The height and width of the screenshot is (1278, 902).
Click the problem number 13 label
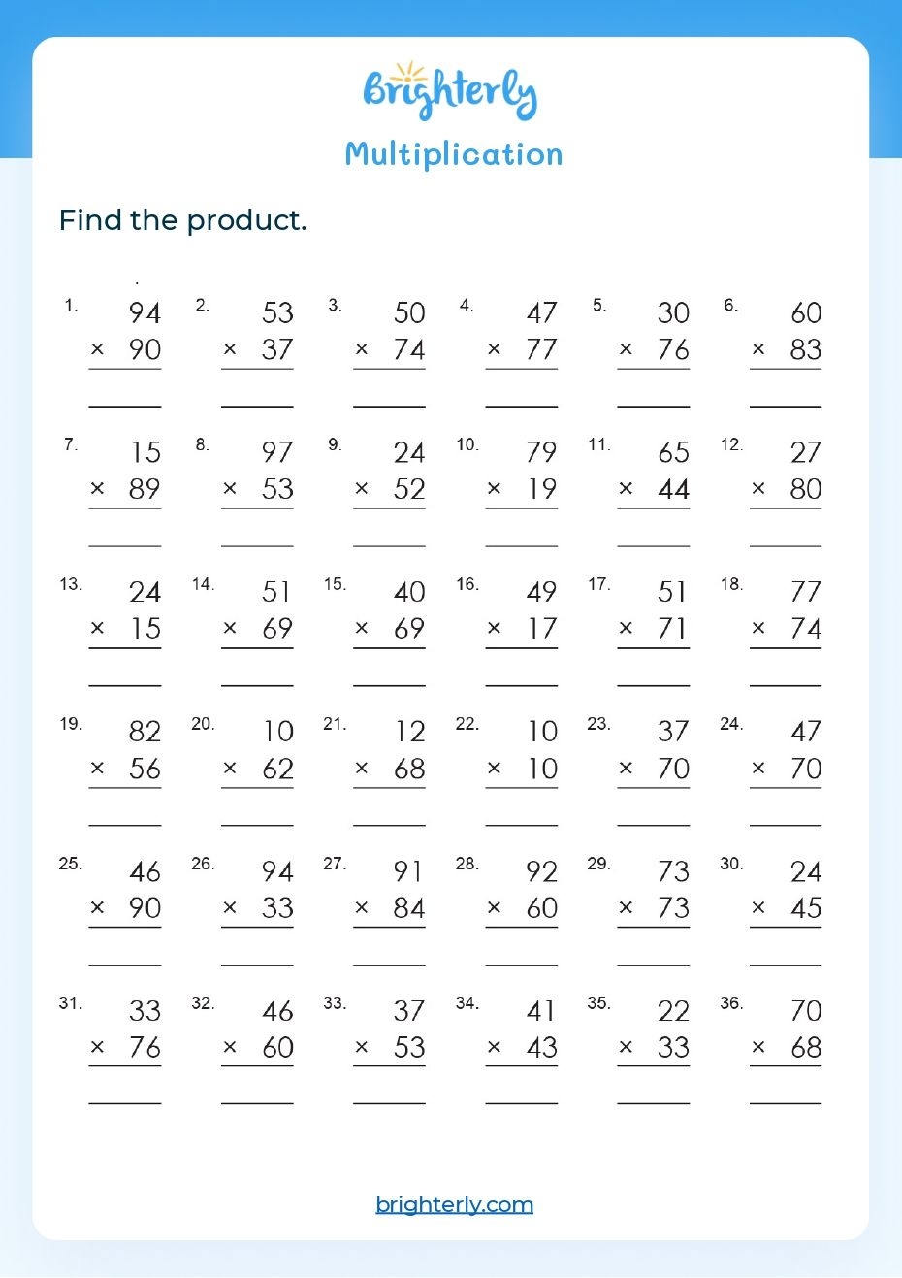(71, 584)
